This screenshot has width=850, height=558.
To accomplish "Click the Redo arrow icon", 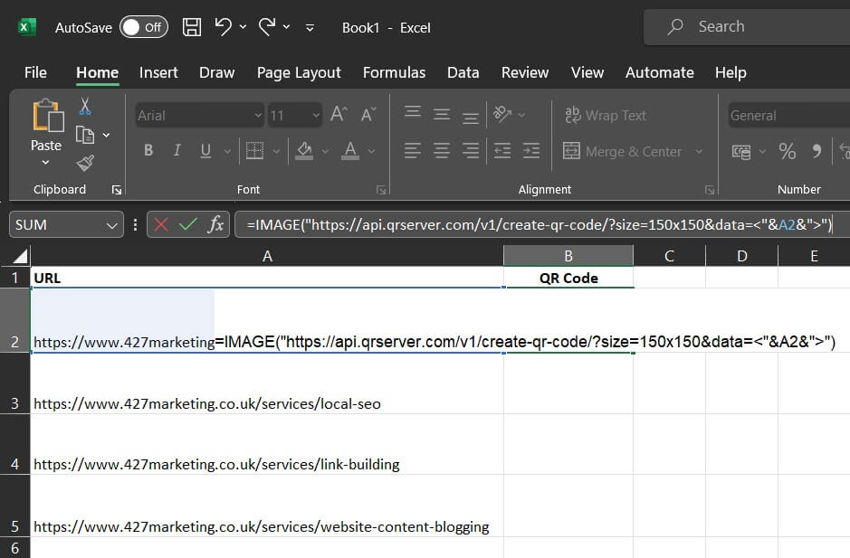I will 267,26.
